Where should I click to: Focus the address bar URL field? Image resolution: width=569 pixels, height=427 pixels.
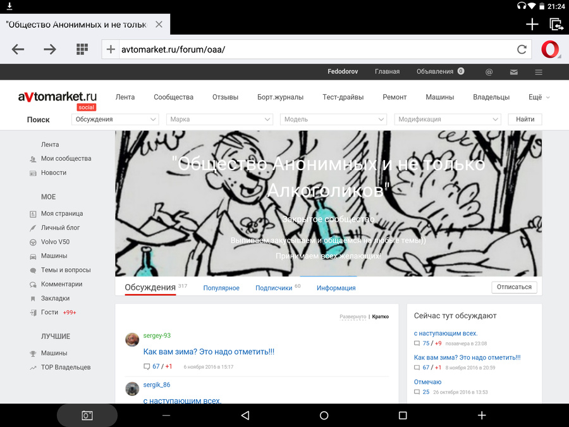[315, 49]
